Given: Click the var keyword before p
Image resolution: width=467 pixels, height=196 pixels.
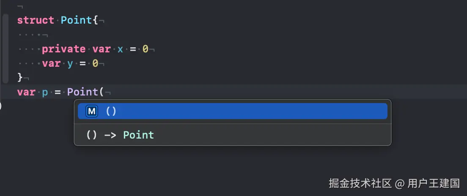Looking at the screenshot, I should coord(26,92).
